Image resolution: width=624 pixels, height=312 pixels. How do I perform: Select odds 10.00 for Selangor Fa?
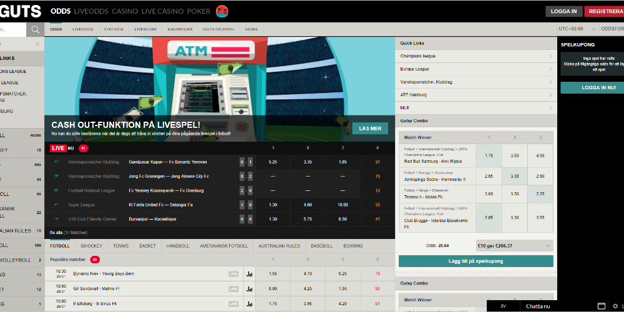point(343,205)
